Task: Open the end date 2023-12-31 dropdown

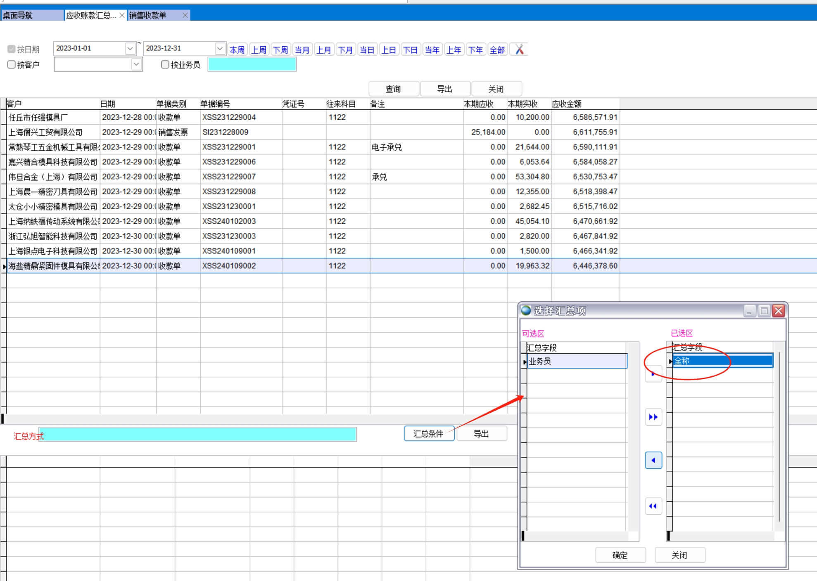Action: click(220, 48)
